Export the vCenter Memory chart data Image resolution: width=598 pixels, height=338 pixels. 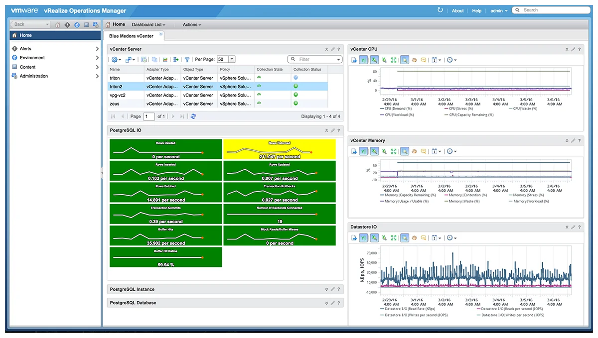coord(354,151)
